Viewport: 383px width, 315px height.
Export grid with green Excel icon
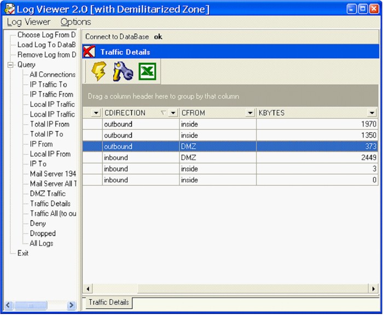point(147,71)
